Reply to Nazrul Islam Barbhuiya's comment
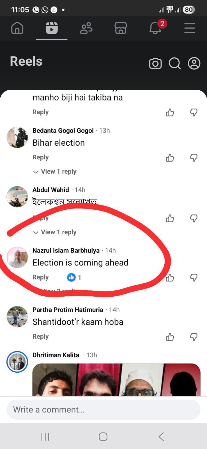 (40, 277)
